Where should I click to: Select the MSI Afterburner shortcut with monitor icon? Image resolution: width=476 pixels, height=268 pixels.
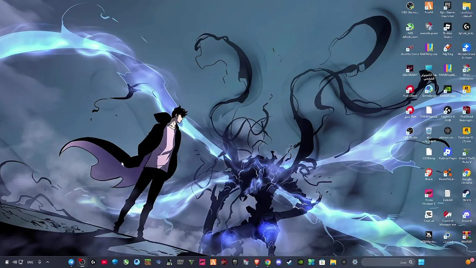[x=410, y=31]
